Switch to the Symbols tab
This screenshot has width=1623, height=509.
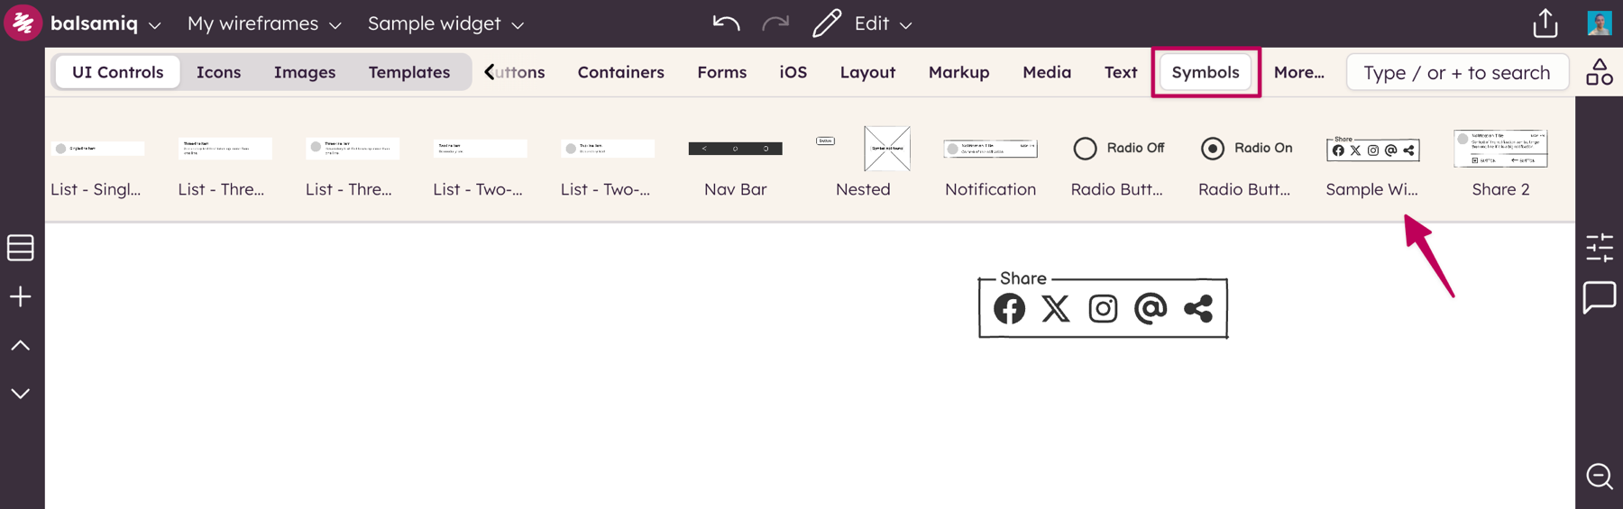tap(1205, 72)
